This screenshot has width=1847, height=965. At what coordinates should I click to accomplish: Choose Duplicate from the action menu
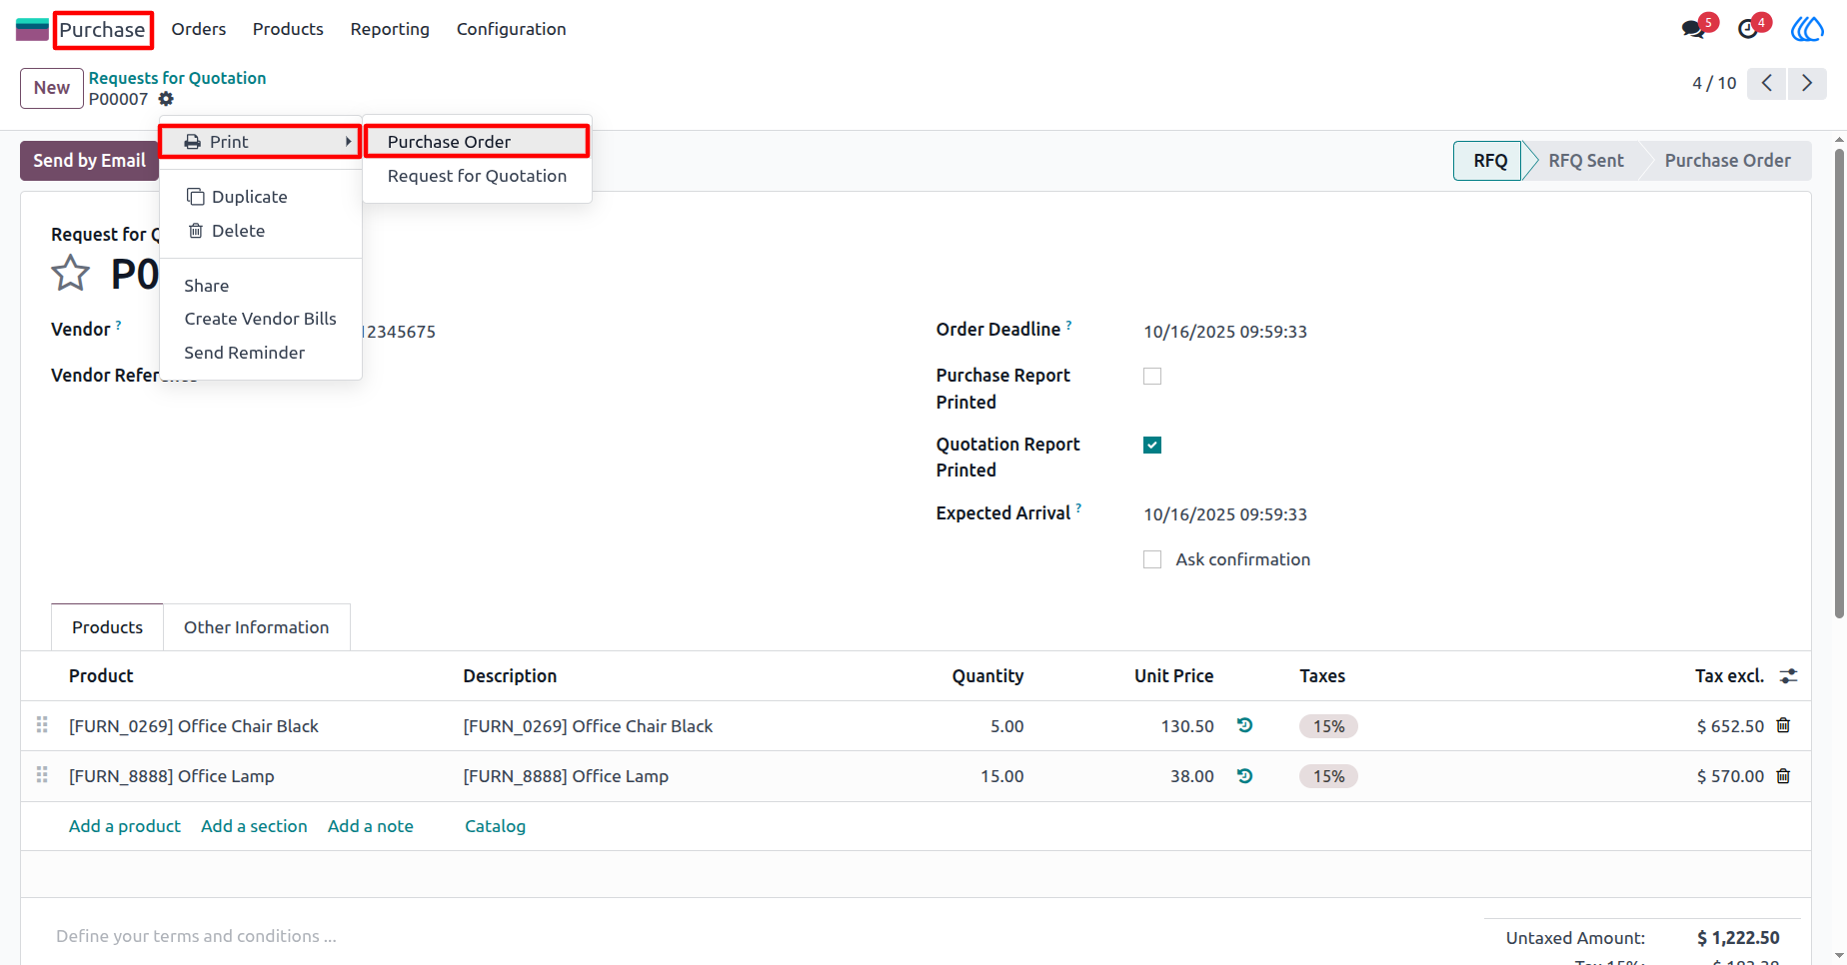pos(260,197)
